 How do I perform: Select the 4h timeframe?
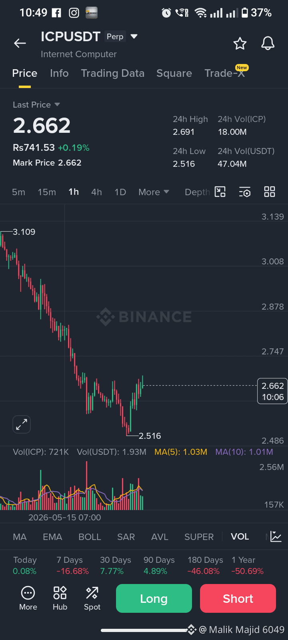tap(96, 192)
